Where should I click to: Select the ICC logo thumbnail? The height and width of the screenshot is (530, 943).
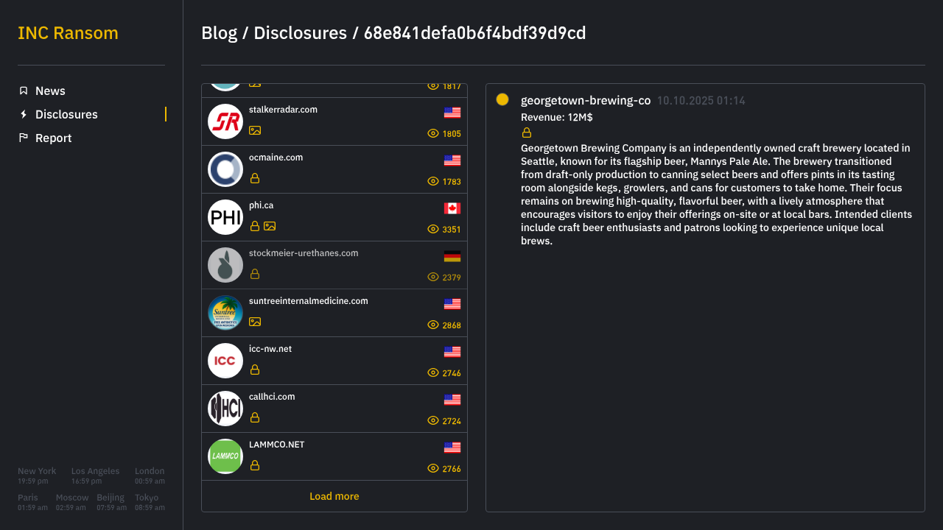click(225, 361)
